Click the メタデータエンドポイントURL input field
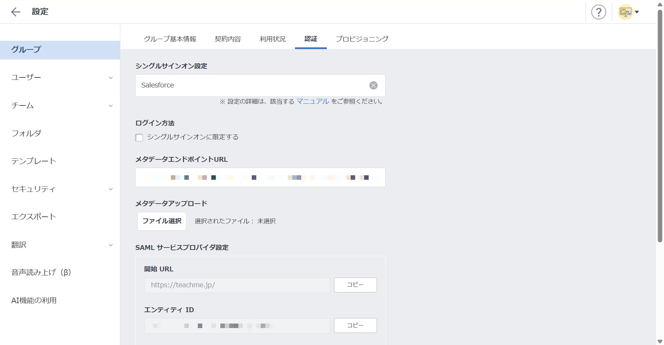This screenshot has width=664, height=345. pyautogui.click(x=260, y=177)
